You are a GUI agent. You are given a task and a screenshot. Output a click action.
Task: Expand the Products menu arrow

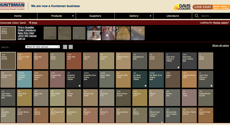point(73,16)
